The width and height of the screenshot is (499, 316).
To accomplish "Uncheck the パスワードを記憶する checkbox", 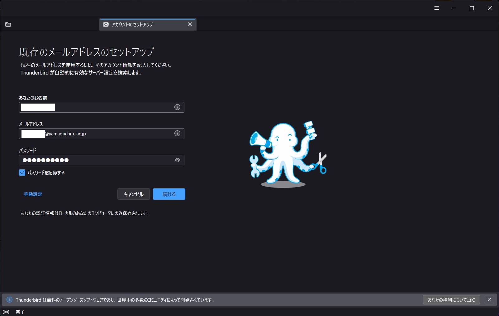I will click(22, 173).
